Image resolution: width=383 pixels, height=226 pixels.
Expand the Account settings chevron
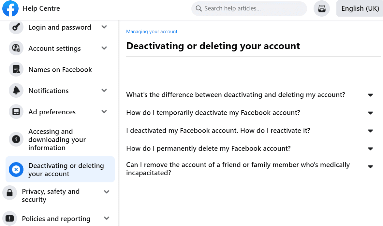pyautogui.click(x=104, y=48)
